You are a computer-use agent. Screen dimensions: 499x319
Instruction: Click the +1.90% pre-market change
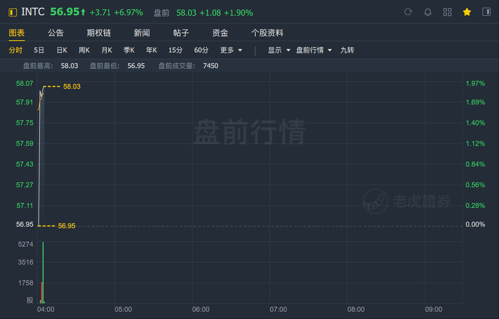pos(238,13)
